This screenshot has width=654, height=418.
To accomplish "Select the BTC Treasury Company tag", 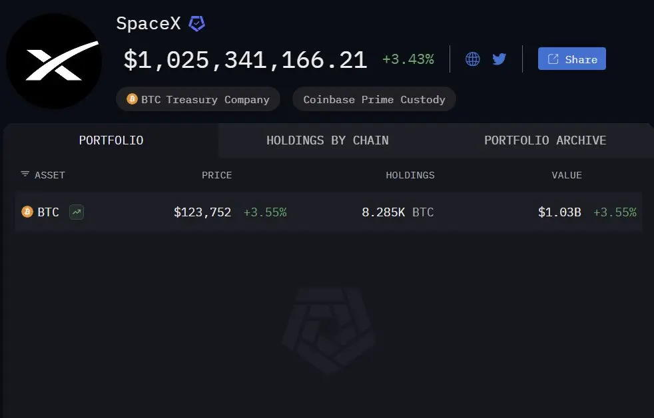I will click(x=198, y=99).
